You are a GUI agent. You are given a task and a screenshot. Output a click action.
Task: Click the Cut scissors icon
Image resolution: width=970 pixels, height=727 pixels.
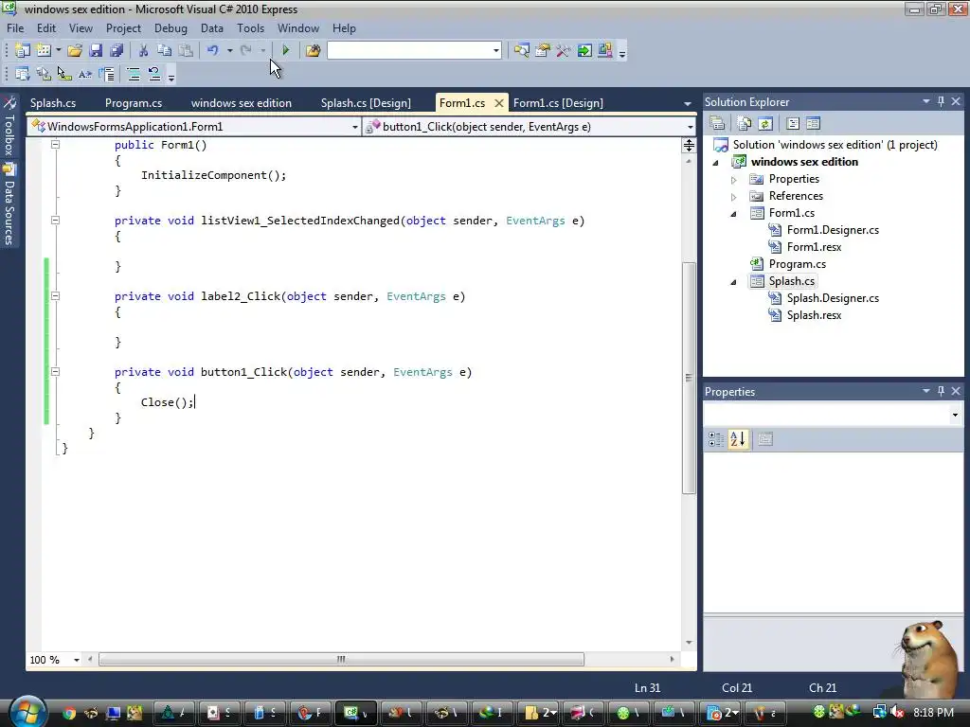click(x=143, y=50)
